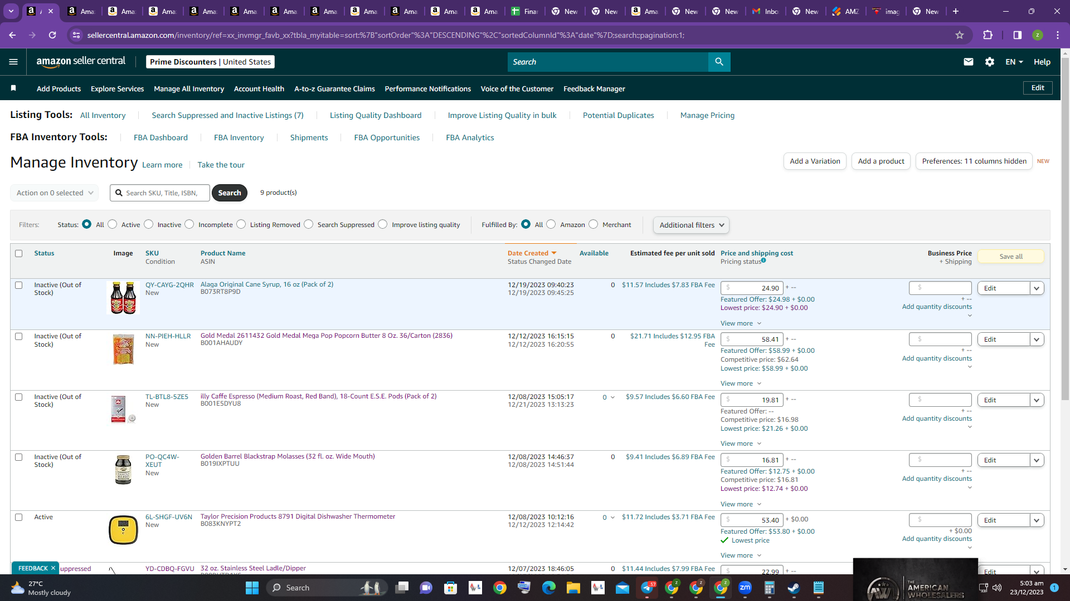Open Telegram from the taskbar

click(647, 588)
